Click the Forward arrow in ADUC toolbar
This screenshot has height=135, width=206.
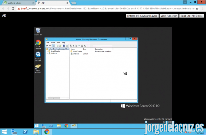[50, 46]
